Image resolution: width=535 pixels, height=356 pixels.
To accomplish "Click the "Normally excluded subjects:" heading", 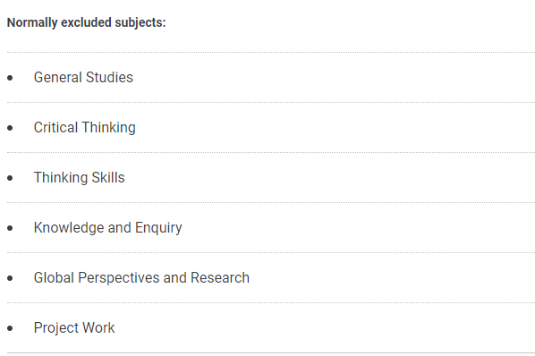I will 86,23.
